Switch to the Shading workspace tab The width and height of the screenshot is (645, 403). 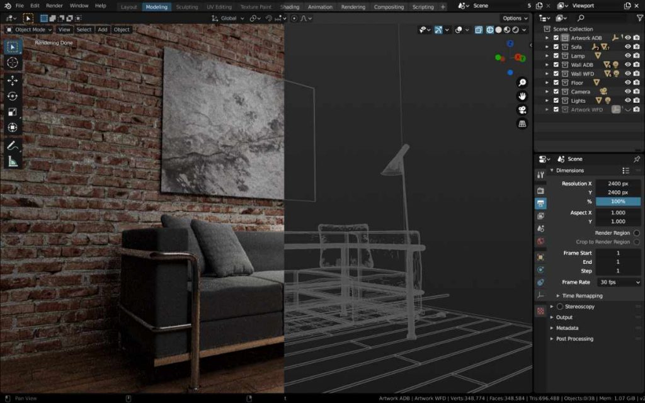click(290, 7)
